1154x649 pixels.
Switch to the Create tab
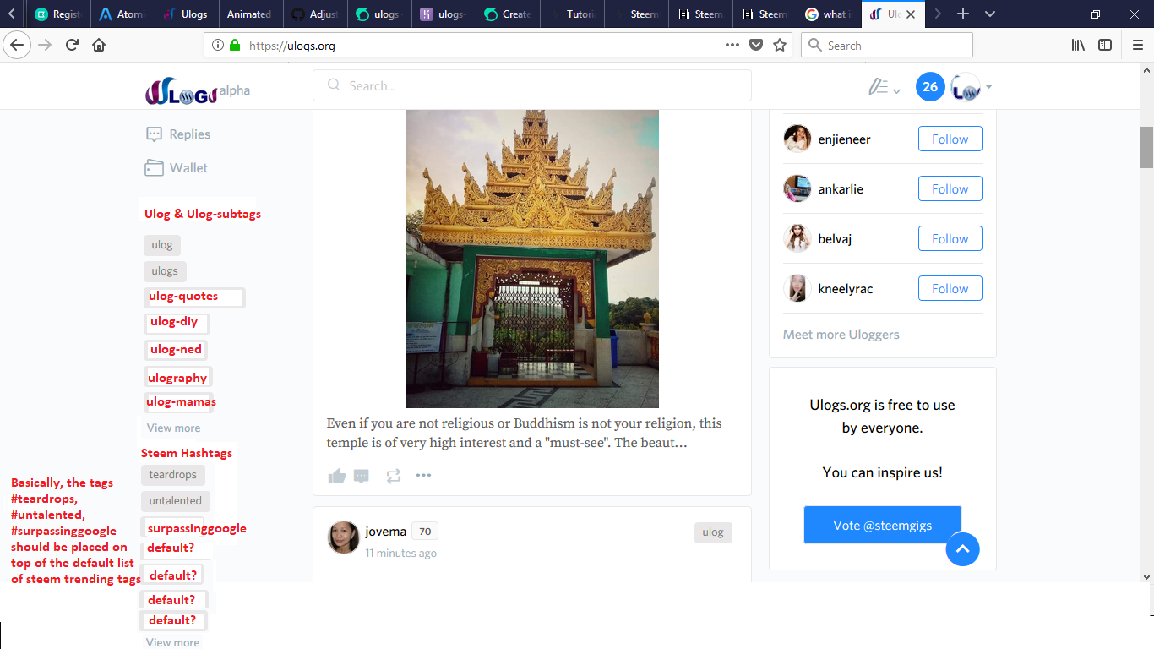508,14
